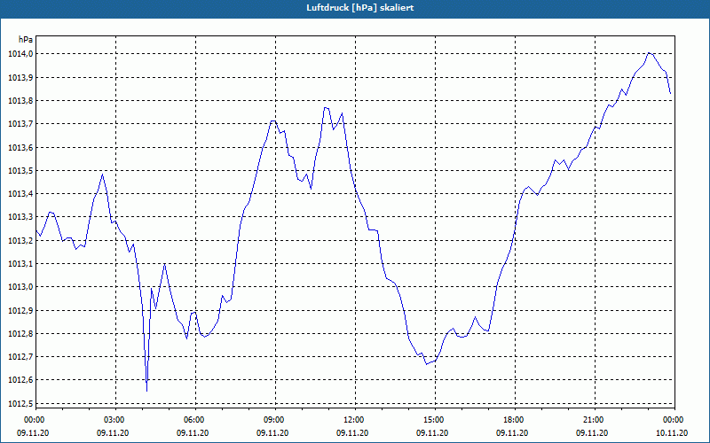Click the 1013,1 axis value
This screenshot has width=710, height=443.
click(20, 263)
